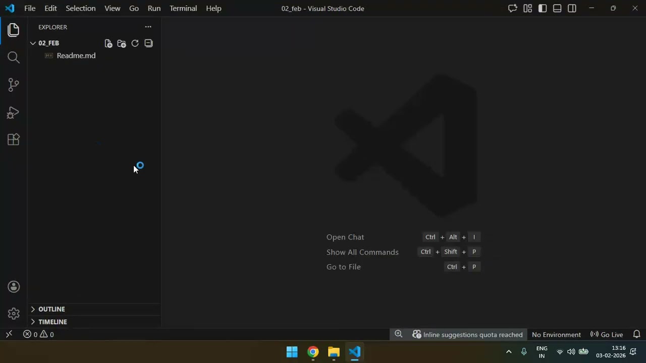This screenshot has width=646, height=363.
Task: Open the Run menu
Action: pyautogui.click(x=154, y=9)
